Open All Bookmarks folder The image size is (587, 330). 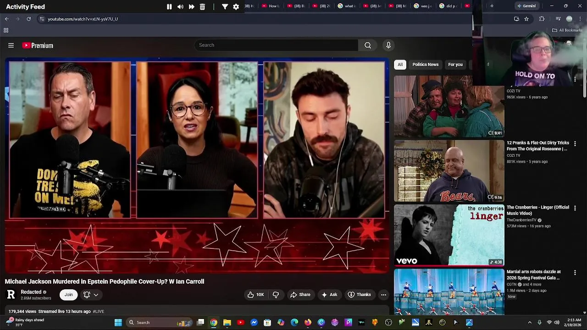pyautogui.click(x=567, y=30)
